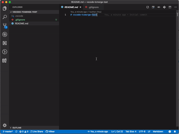The image size is (179, 134).
Task: Start Live Share from status bar
Action: point(37,132)
